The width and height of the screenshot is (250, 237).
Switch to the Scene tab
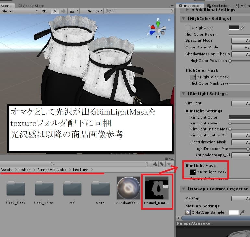coord(6,6)
